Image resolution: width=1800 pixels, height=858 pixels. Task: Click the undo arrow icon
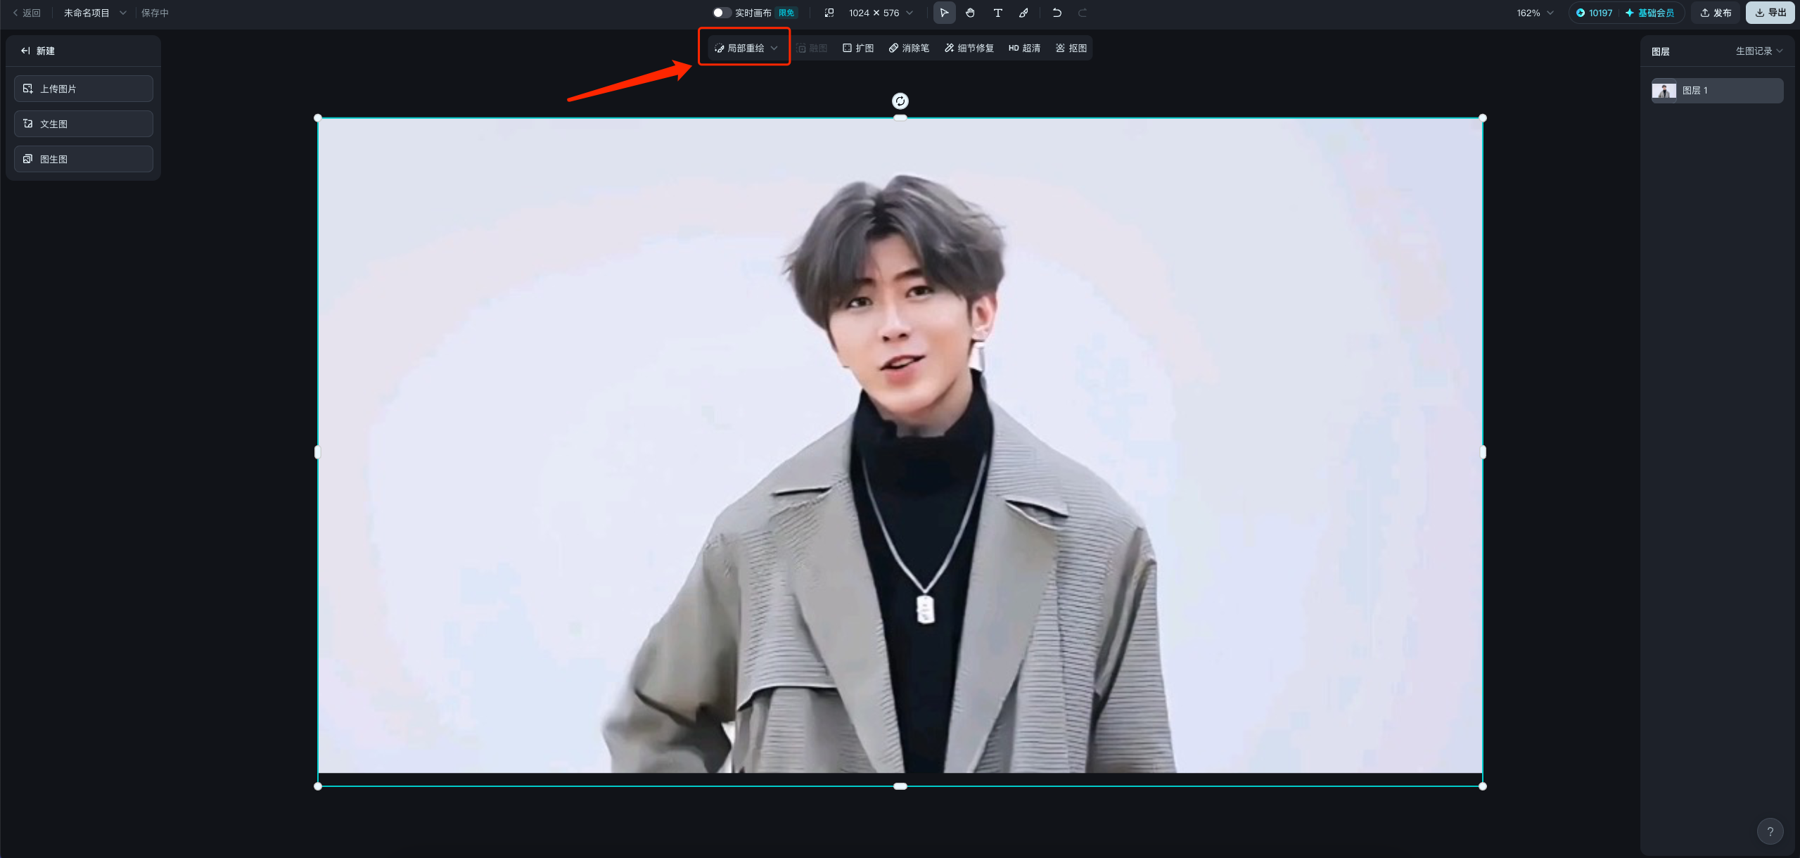1057,13
